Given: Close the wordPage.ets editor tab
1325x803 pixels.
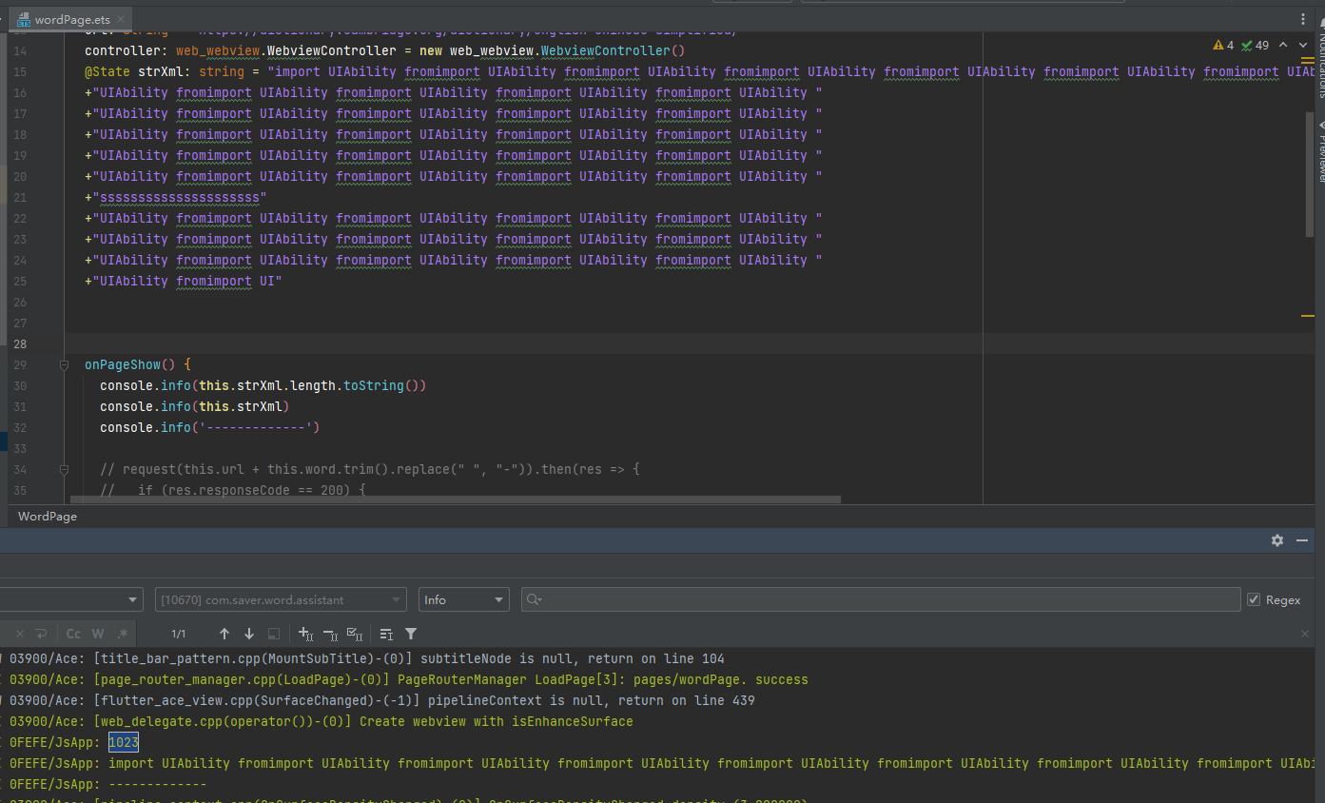Looking at the screenshot, I should click(122, 20).
